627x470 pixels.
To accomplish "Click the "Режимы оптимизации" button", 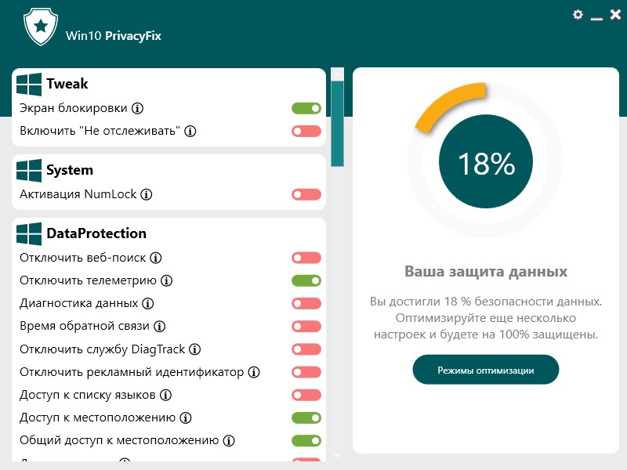I will click(485, 369).
